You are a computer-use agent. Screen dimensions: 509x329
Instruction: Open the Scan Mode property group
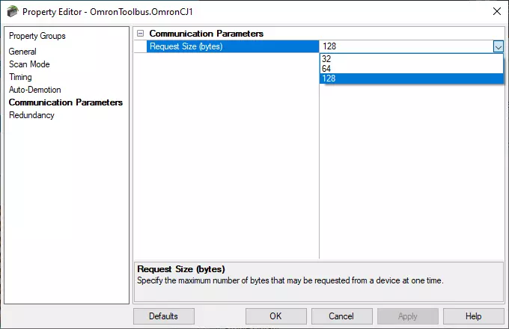[29, 64]
